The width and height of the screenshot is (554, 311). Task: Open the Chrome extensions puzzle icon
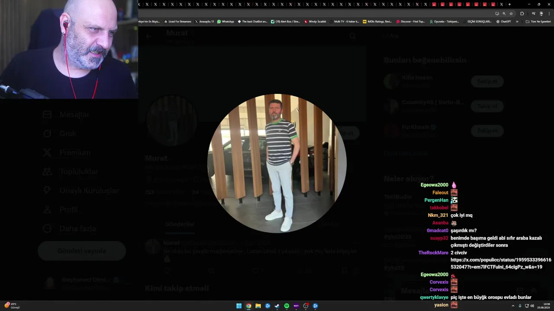click(522, 13)
